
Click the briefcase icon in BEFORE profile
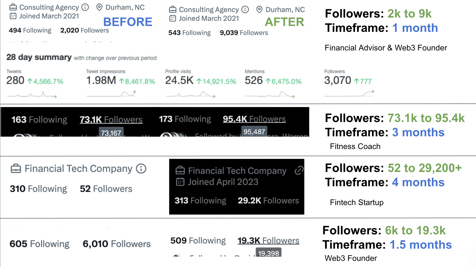point(13,7)
